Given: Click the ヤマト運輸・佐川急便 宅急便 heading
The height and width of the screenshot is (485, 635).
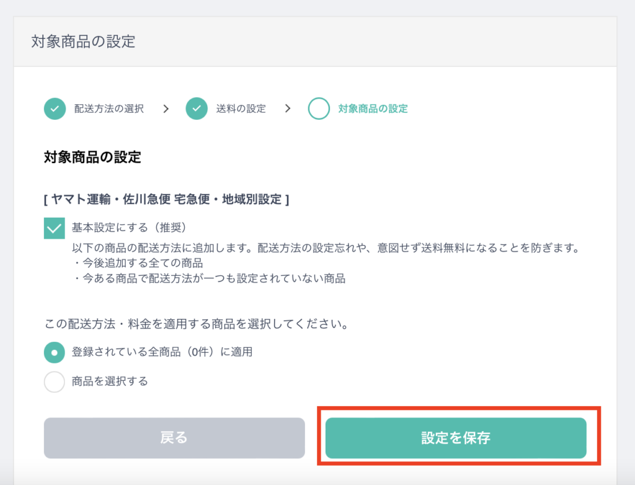Looking at the screenshot, I should (166, 199).
